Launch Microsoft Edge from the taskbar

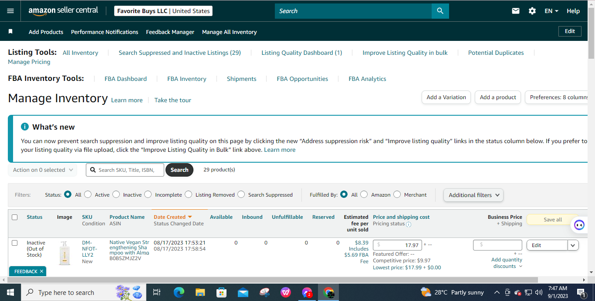point(179,292)
